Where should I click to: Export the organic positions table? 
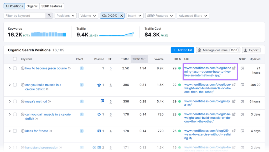pos(251,50)
